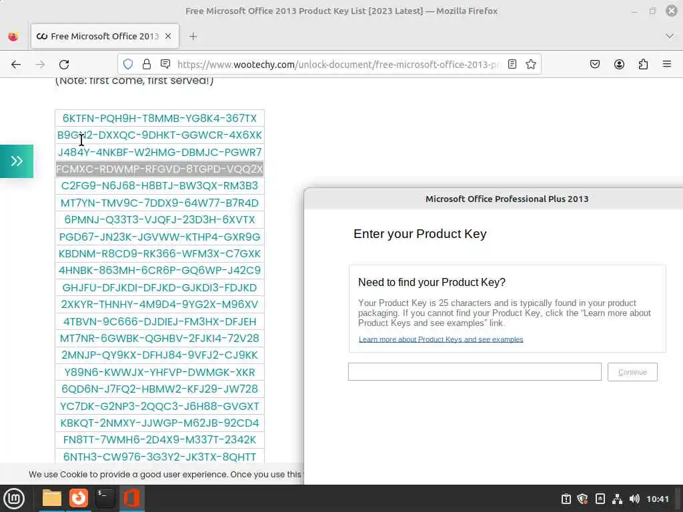This screenshot has height=512, width=683.
Task: Open the Linux Mint start menu
Action: 15,498
